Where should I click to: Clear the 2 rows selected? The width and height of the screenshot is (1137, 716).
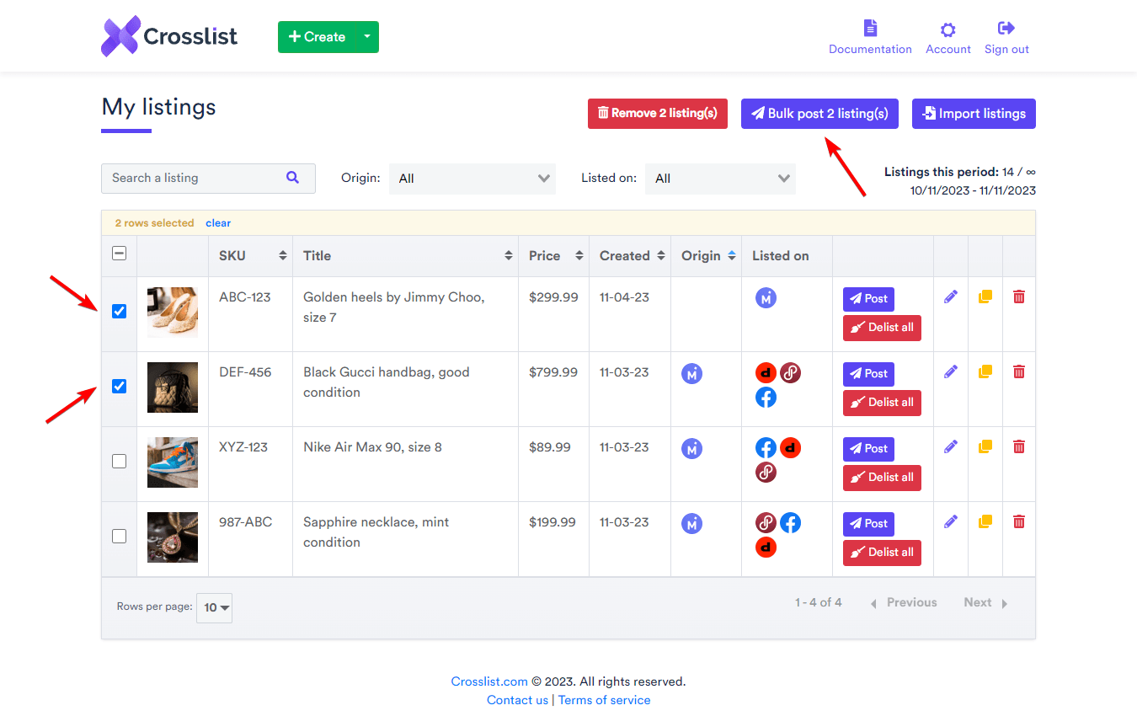pos(218,223)
